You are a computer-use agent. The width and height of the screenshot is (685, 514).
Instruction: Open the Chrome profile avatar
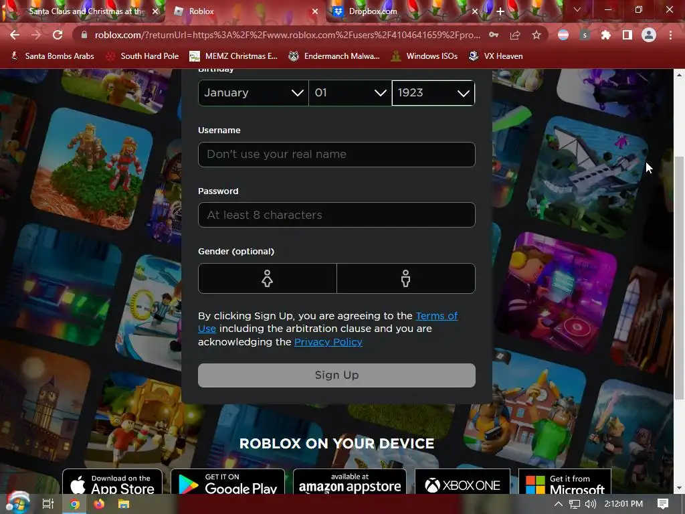649,35
